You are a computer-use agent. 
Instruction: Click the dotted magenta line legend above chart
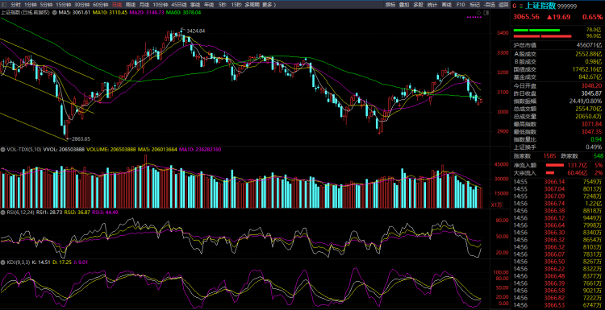click(474, 18)
